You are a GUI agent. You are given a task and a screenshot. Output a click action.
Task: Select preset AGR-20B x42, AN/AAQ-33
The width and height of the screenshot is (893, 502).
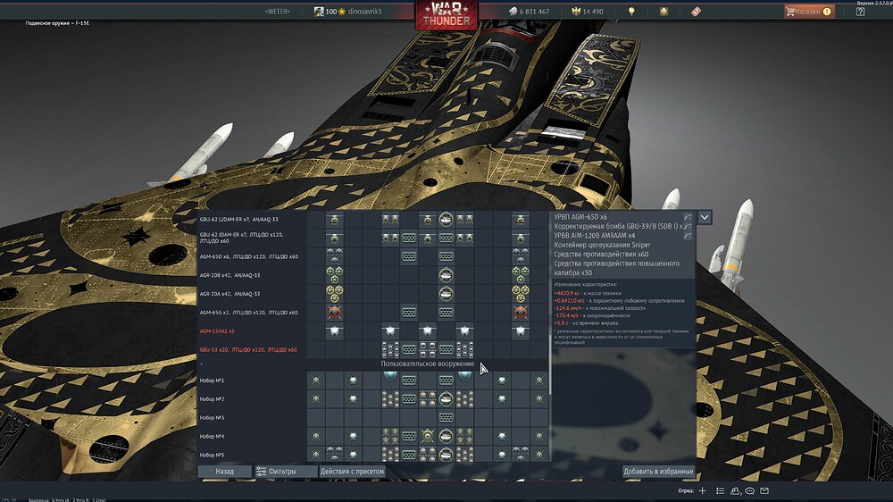pyautogui.click(x=230, y=275)
